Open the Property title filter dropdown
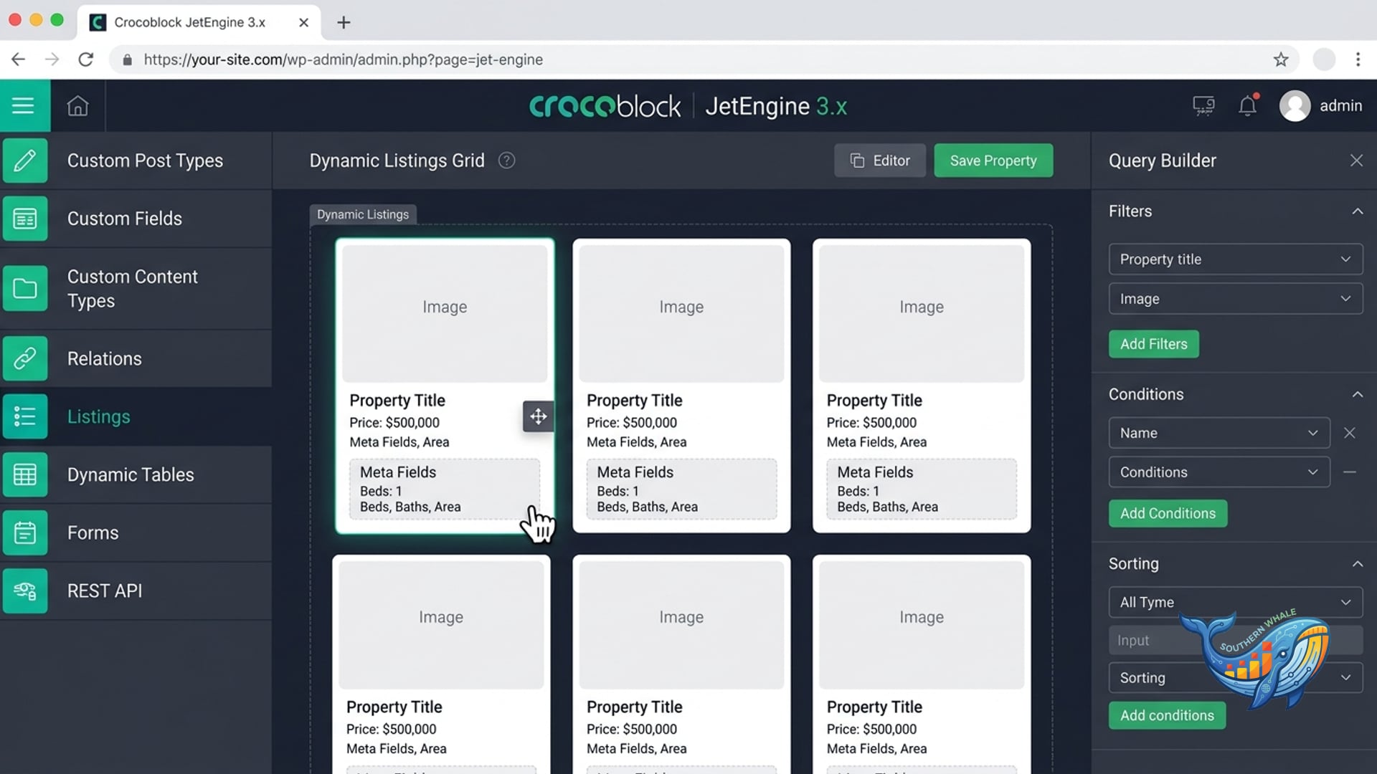 coord(1236,259)
